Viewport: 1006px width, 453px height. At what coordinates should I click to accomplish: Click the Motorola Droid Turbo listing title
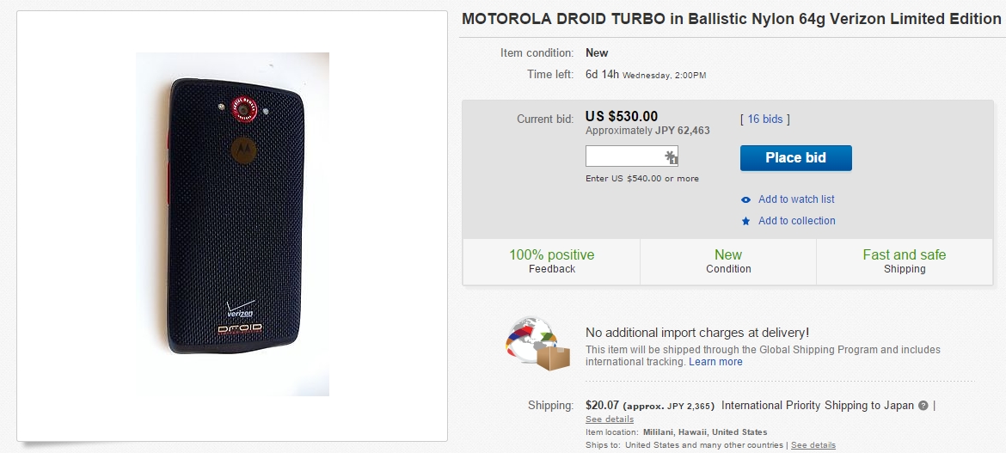coord(731,19)
